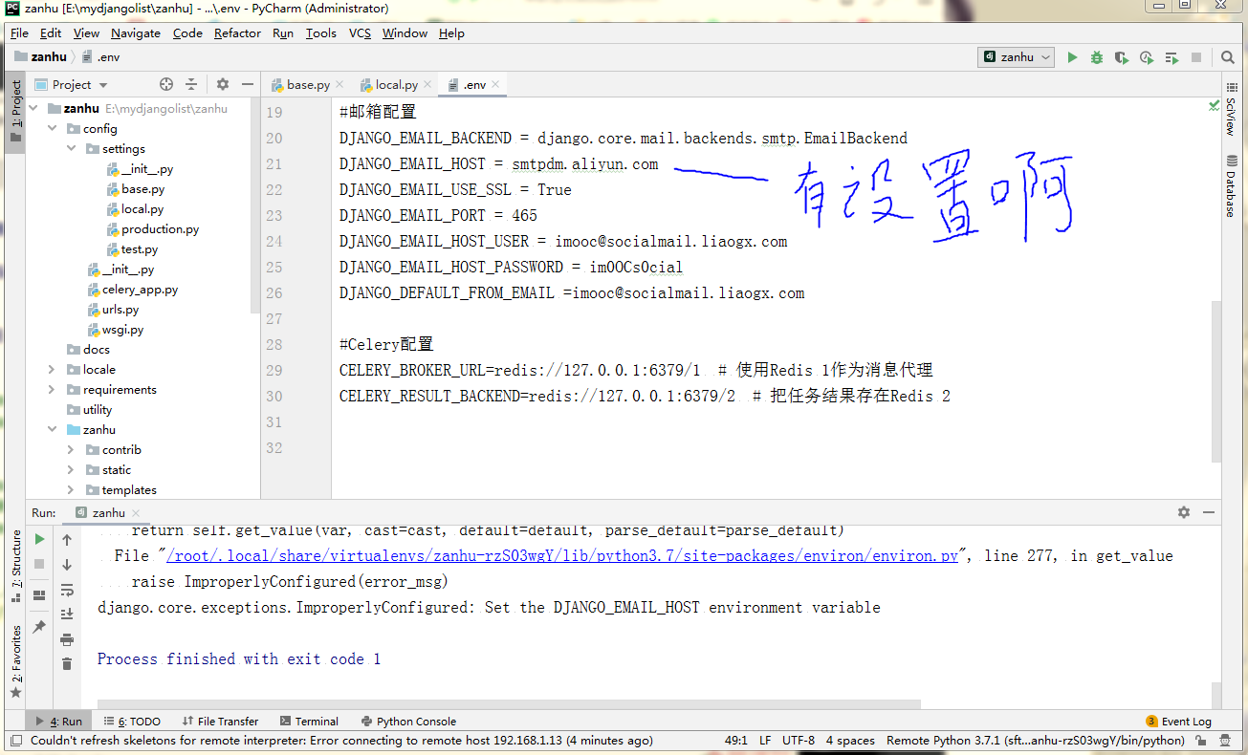Screen dimensions: 1248x755
Task: Open the inspector hector icon in status bar
Action: [1226, 741]
